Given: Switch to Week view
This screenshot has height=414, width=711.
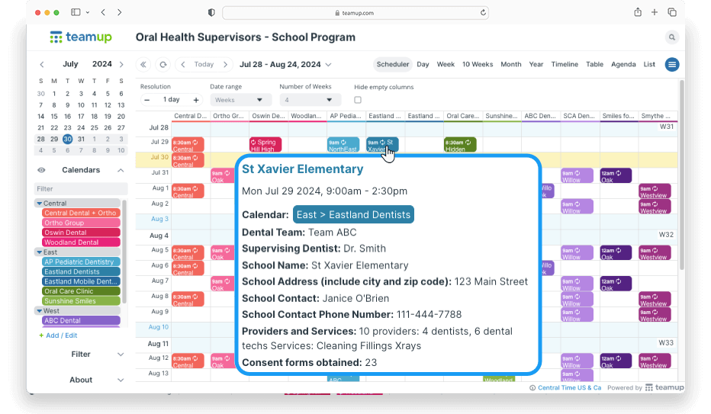Looking at the screenshot, I should click(446, 64).
